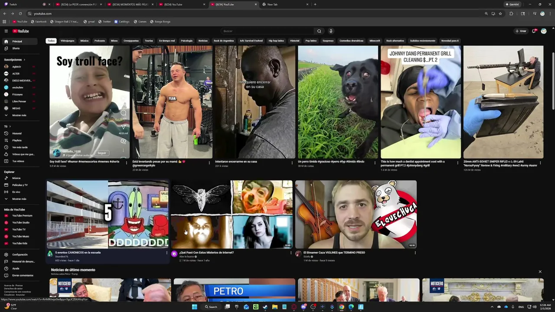Viewport: 555px width, 312px height.
Task: Open Dragon Ball Z bookmark
Action: tap(64, 21)
